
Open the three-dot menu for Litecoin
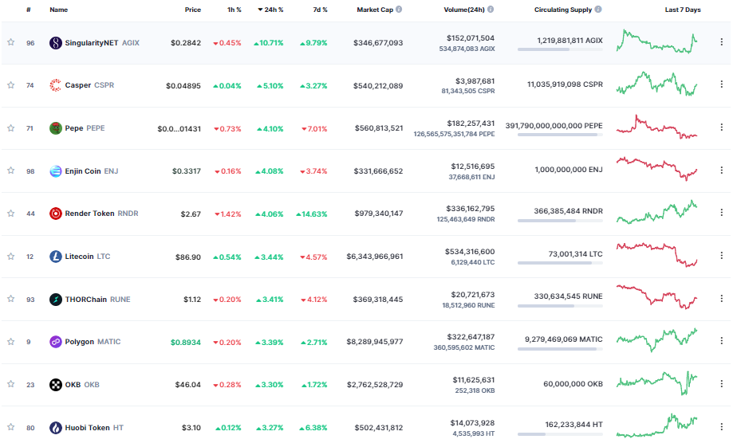tap(722, 255)
